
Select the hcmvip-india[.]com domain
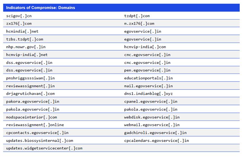click(145, 47)
